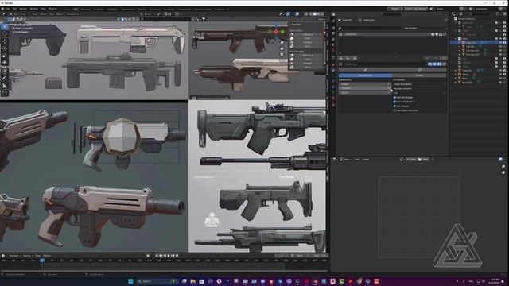
Task: Hide Cylinder.001 in the outliner with its eye icon
Action: point(500,51)
